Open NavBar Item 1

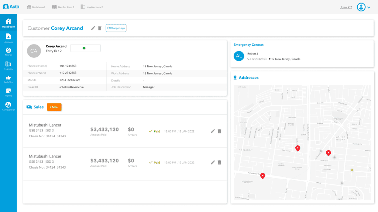coord(63,7)
